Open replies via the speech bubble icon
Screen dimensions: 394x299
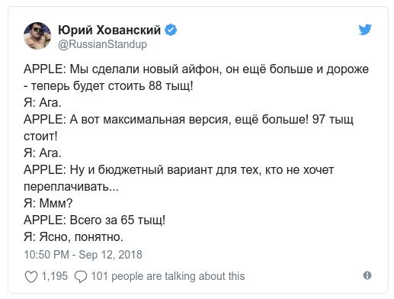tap(81, 277)
